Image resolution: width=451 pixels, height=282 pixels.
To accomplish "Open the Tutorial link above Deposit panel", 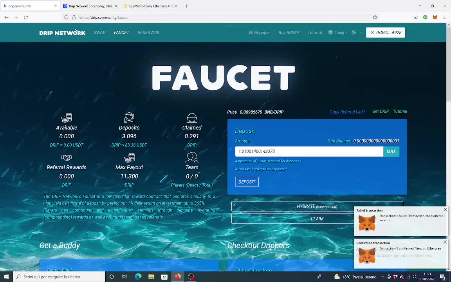I will (400, 111).
